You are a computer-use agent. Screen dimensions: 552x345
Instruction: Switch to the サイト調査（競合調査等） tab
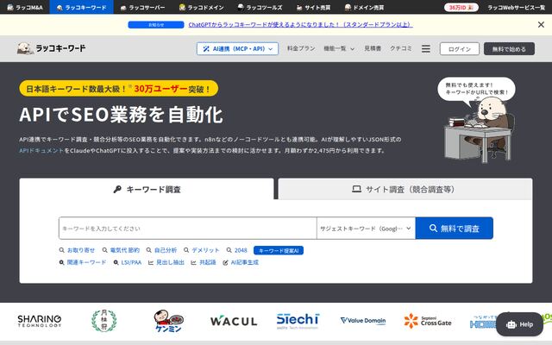[x=405, y=190]
